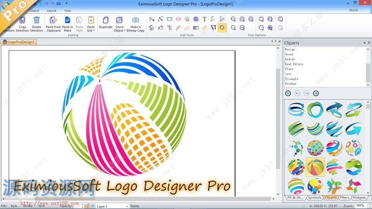The width and height of the screenshot is (372, 209).
Task: Open the Layout ribbon tab
Action: tap(52, 11)
